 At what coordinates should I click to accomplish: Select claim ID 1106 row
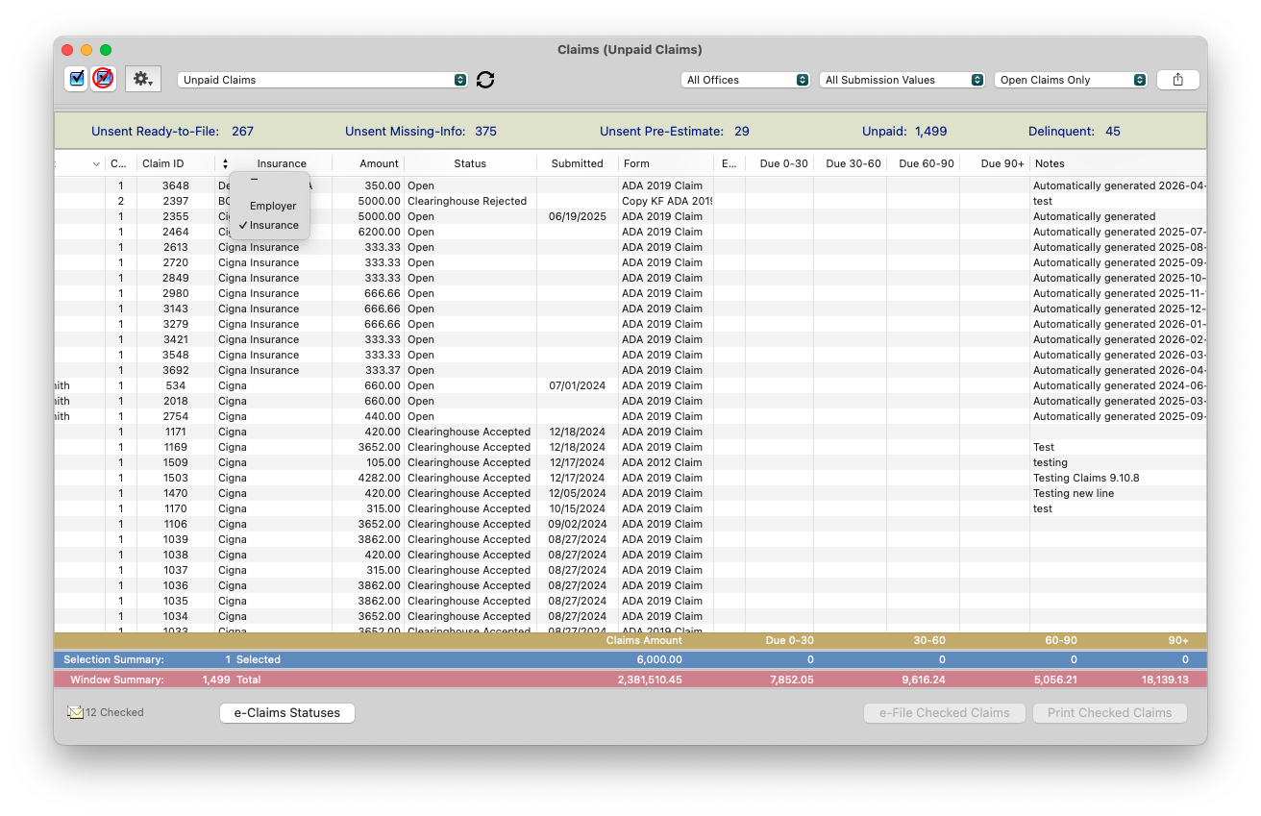pyautogui.click(x=630, y=524)
